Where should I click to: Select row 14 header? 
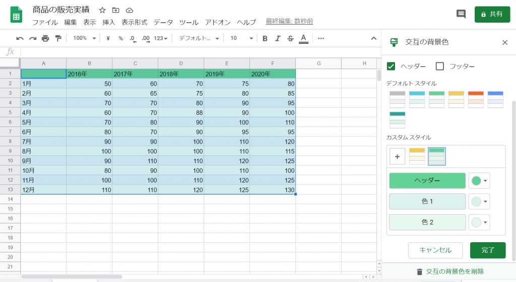tap(10, 199)
